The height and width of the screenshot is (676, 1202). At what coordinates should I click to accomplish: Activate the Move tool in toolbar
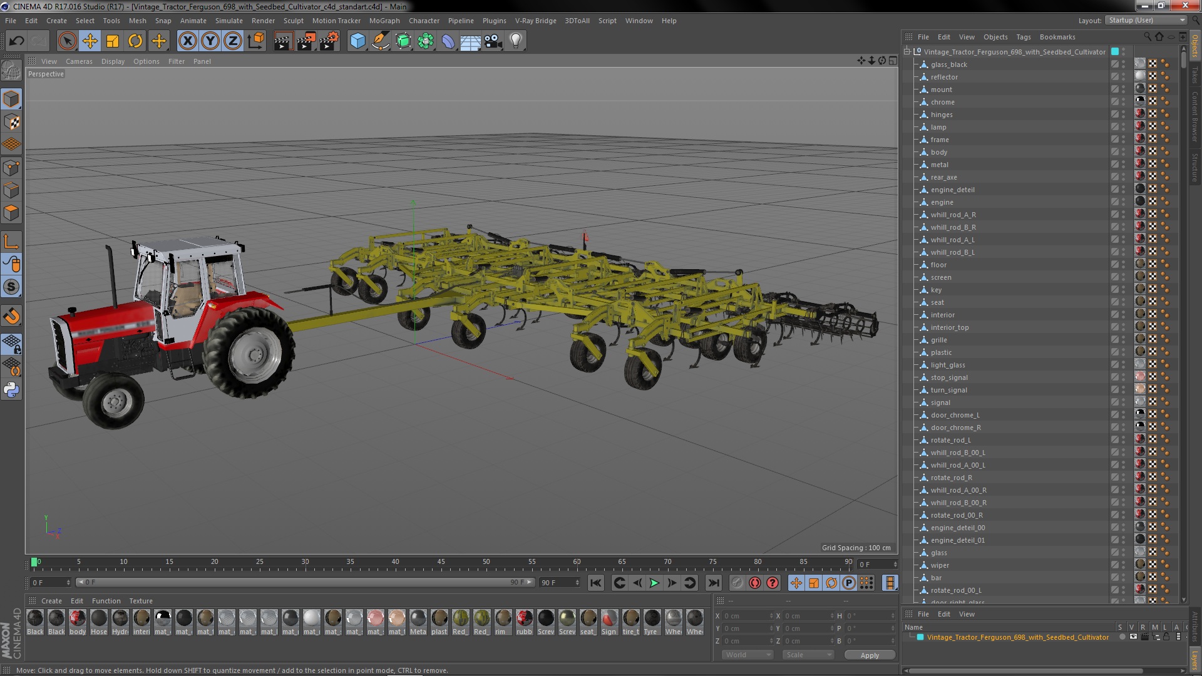[x=90, y=41]
